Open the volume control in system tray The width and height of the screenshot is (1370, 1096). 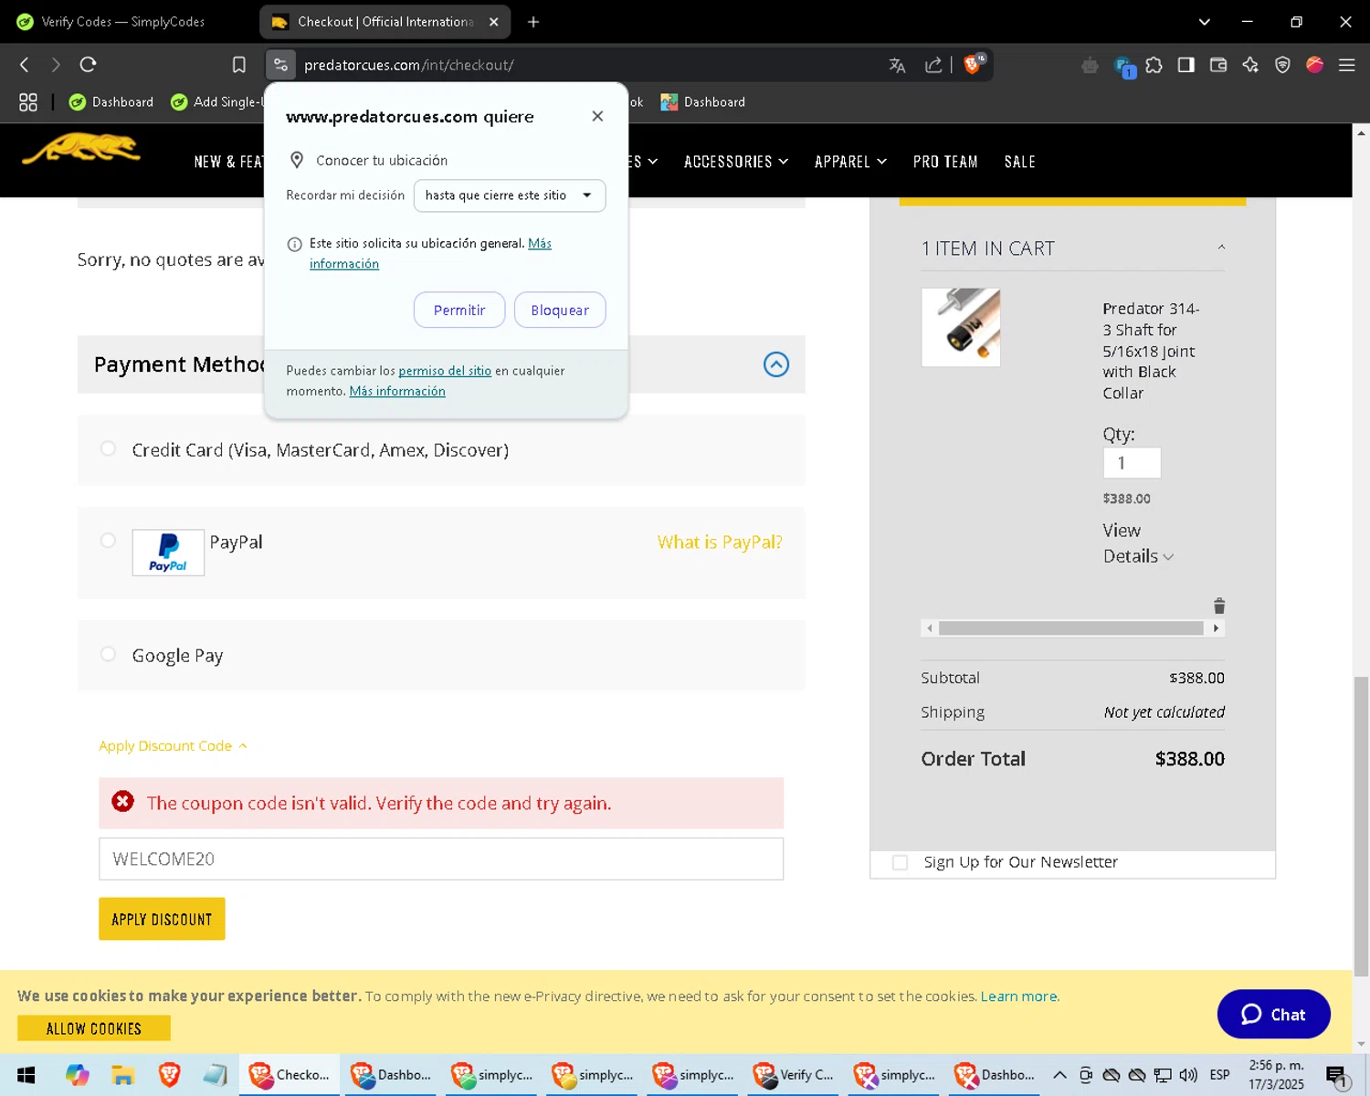1188,1075
